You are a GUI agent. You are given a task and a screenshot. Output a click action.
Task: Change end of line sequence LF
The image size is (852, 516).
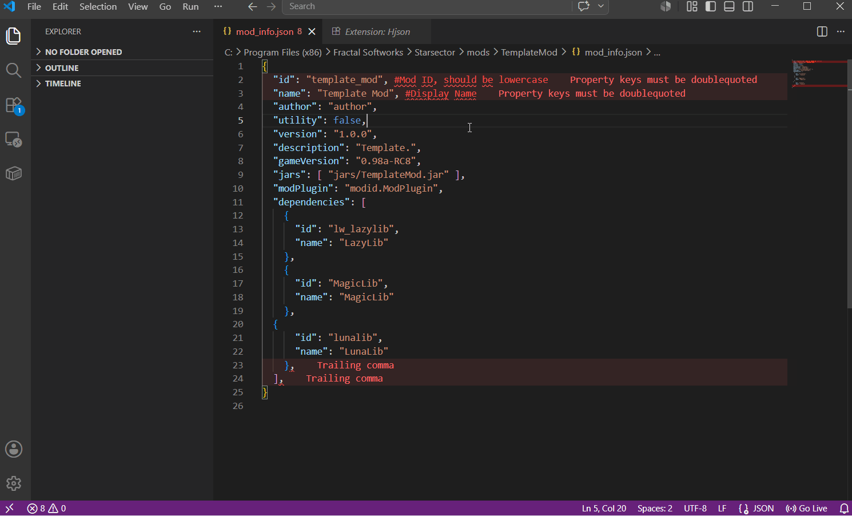722,508
